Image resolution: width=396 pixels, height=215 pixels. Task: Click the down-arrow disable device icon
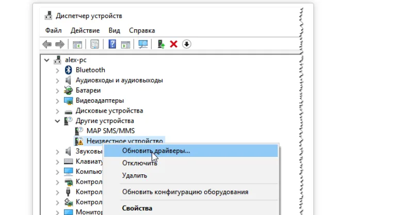coord(186,44)
